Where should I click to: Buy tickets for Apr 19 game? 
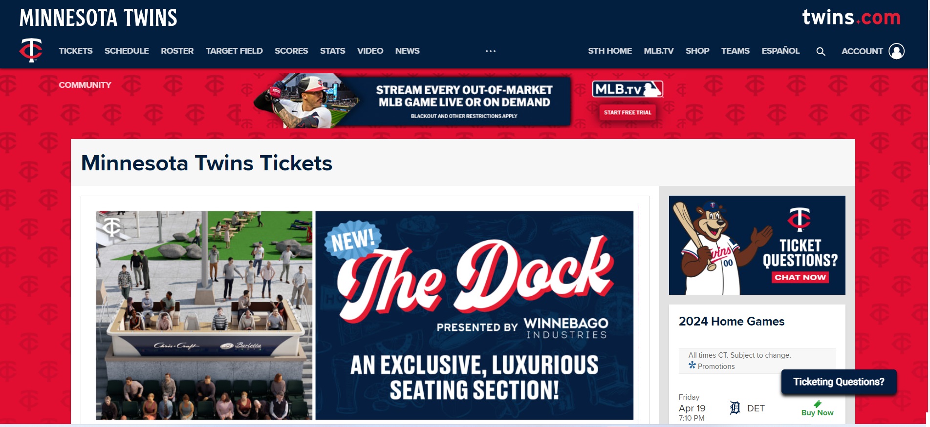coord(817,412)
